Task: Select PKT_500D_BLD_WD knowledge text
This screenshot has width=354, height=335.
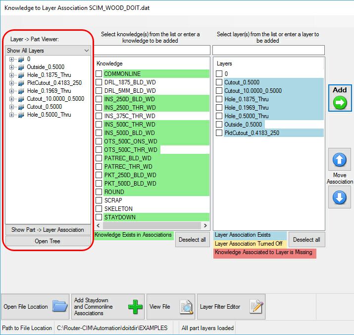Action: coord(130,184)
